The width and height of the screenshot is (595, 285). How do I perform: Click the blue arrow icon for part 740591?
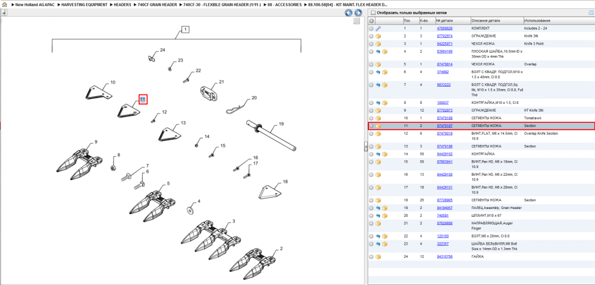point(378,216)
